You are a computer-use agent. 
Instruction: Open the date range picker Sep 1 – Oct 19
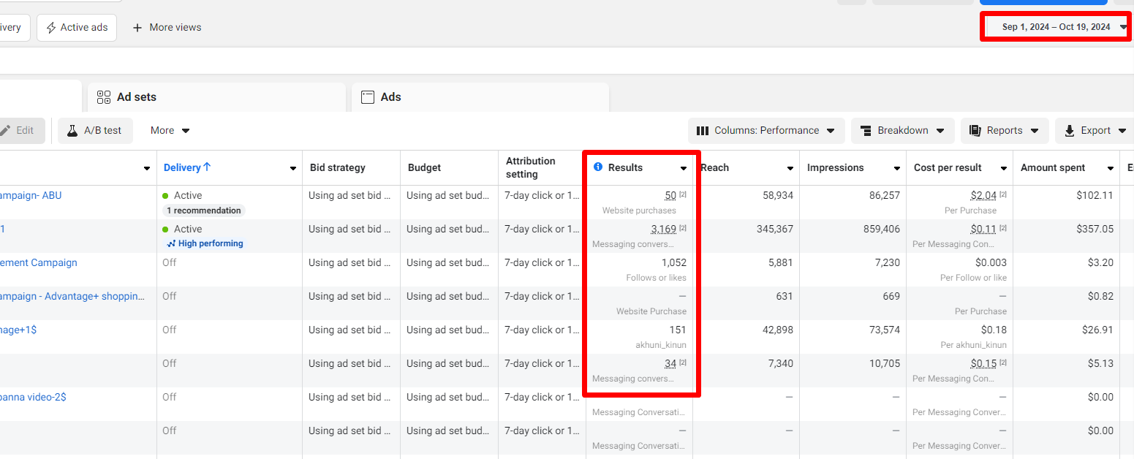1056,27
